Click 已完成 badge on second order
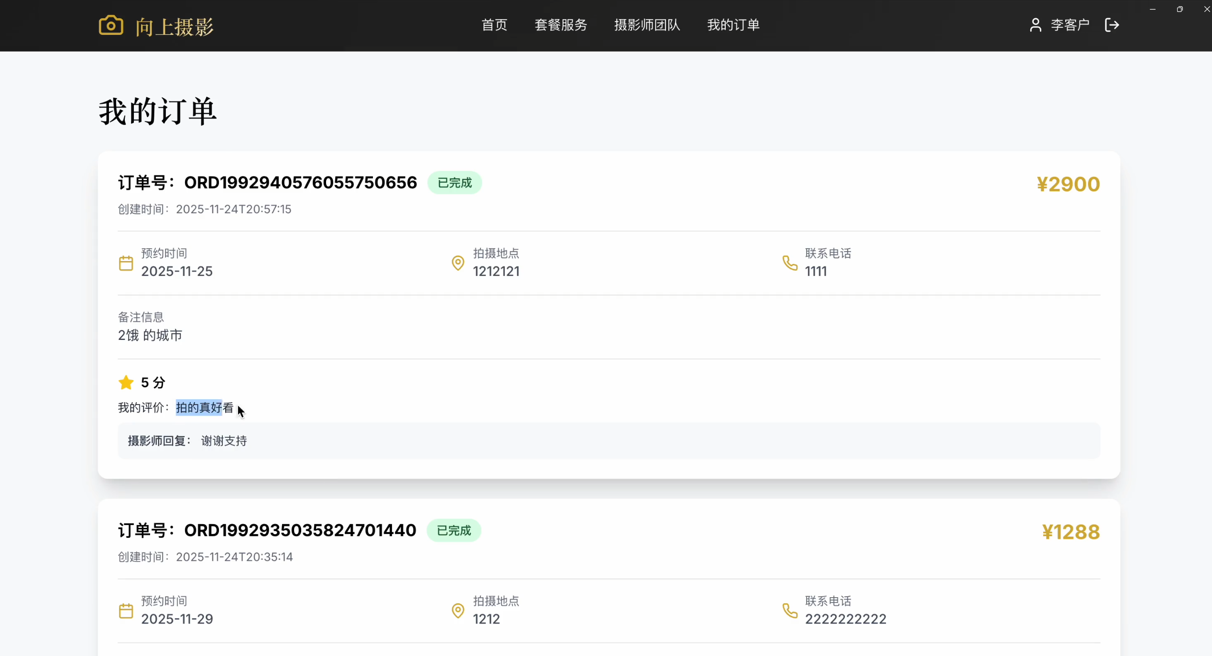The width and height of the screenshot is (1212, 656). pos(454,530)
